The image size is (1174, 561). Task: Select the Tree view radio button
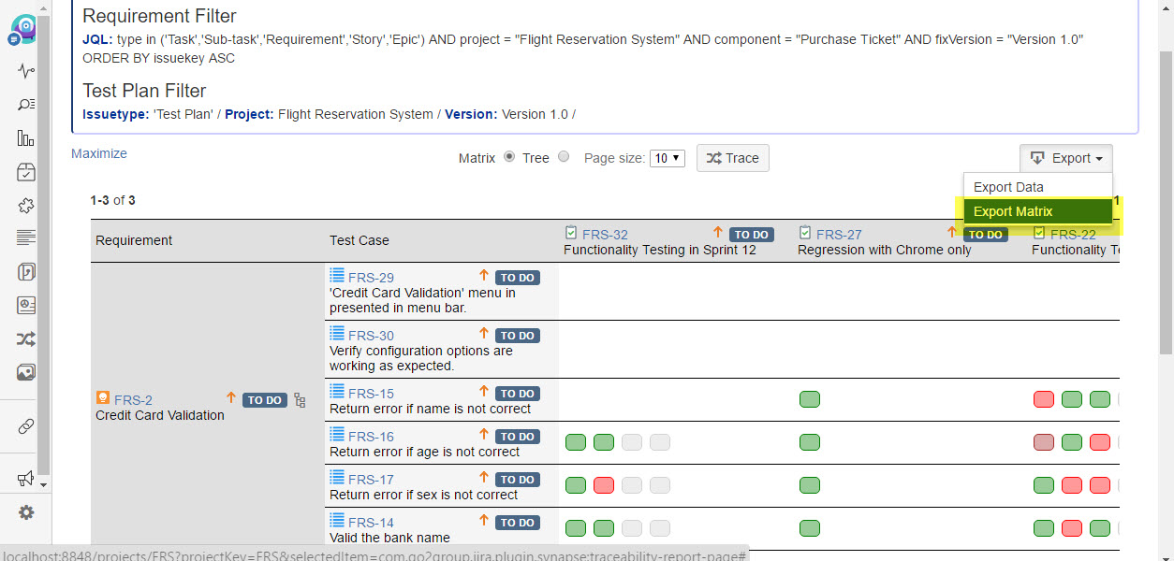pyautogui.click(x=564, y=157)
